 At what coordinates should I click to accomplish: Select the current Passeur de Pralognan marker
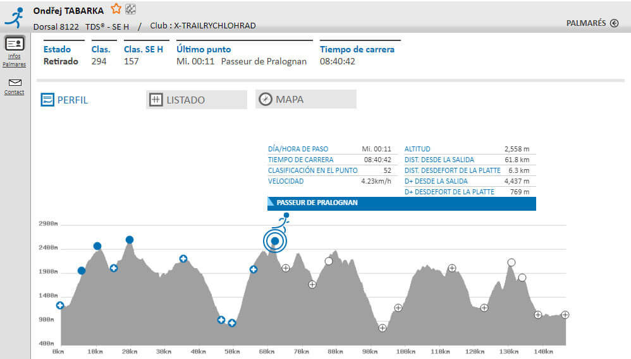(x=275, y=241)
